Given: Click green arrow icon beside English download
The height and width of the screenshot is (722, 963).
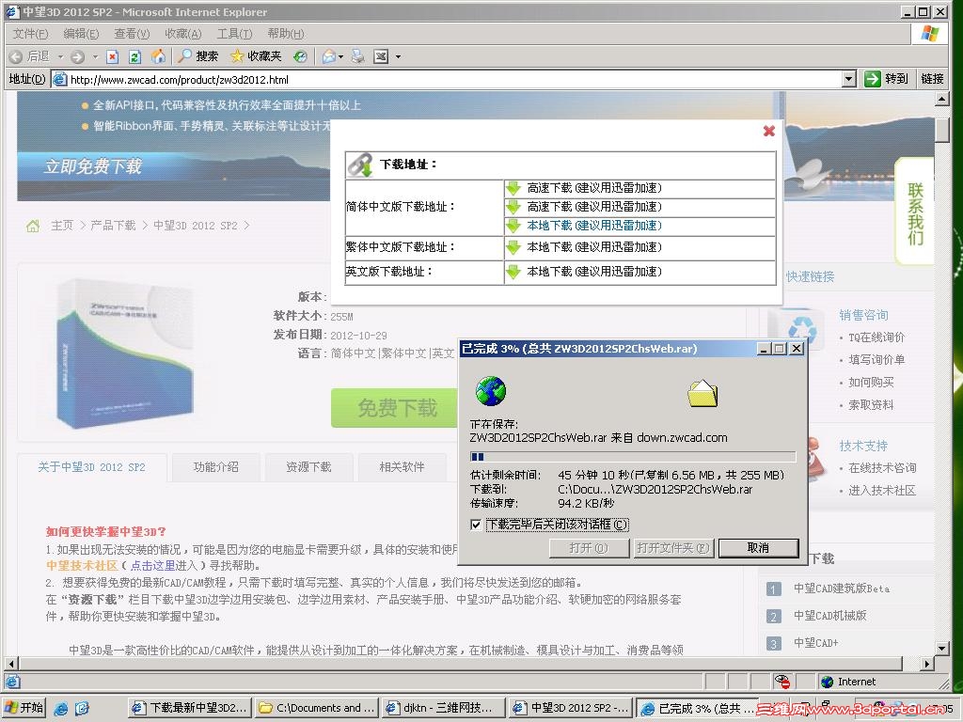Looking at the screenshot, I should 513,272.
